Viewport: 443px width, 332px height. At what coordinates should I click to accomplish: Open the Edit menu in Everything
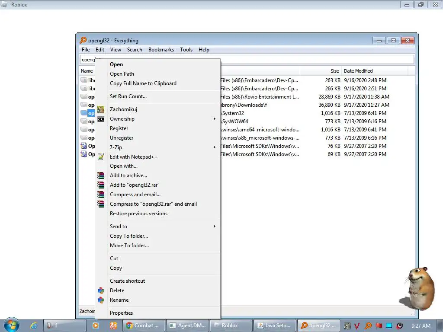click(x=100, y=50)
